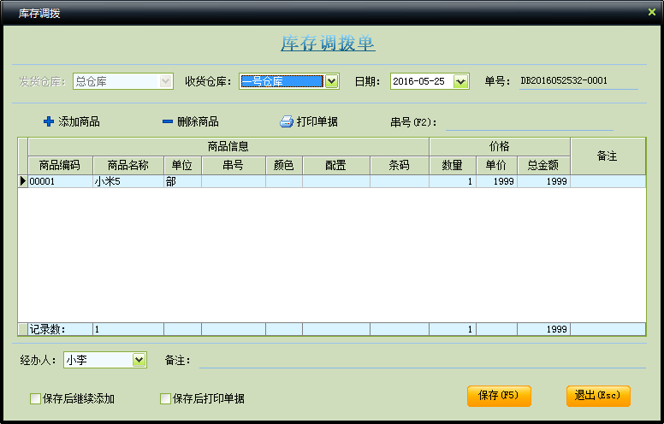664x424 pixels.
Task: Click the 单号 field DB2016052532-0001
Action: [578, 81]
